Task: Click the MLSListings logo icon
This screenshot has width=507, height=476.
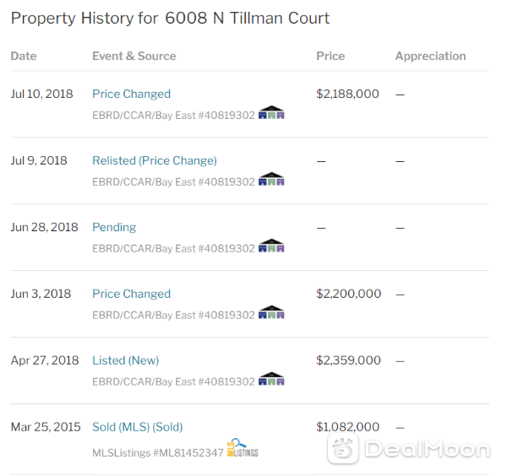Action: pyautogui.click(x=243, y=448)
